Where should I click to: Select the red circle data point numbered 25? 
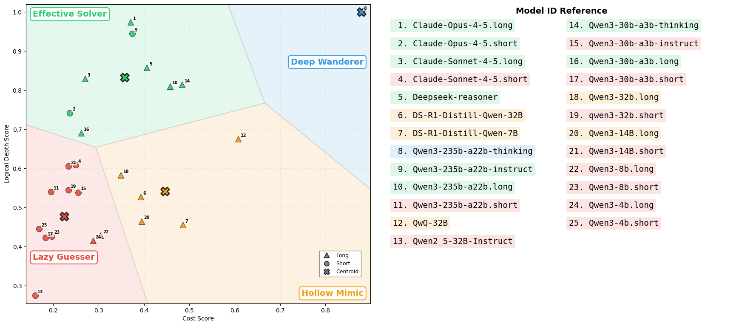pyautogui.click(x=39, y=229)
